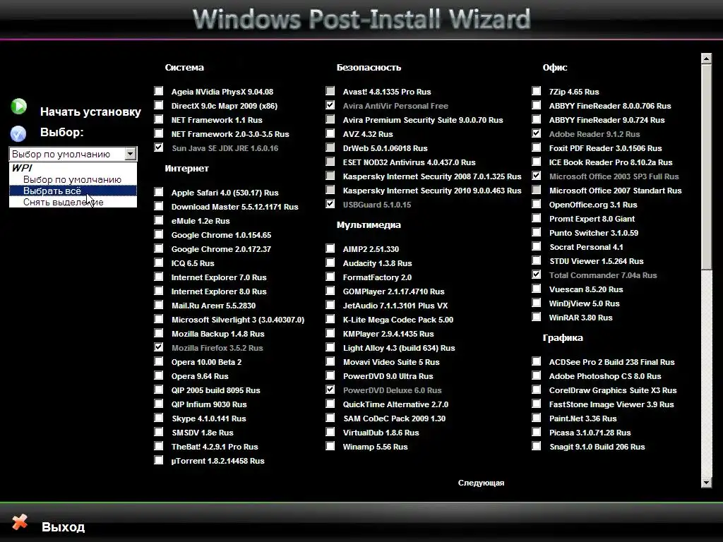Pick Выбор по умолчанию option in list

click(x=73, y=179)
